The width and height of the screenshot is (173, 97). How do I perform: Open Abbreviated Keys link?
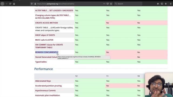43,81
